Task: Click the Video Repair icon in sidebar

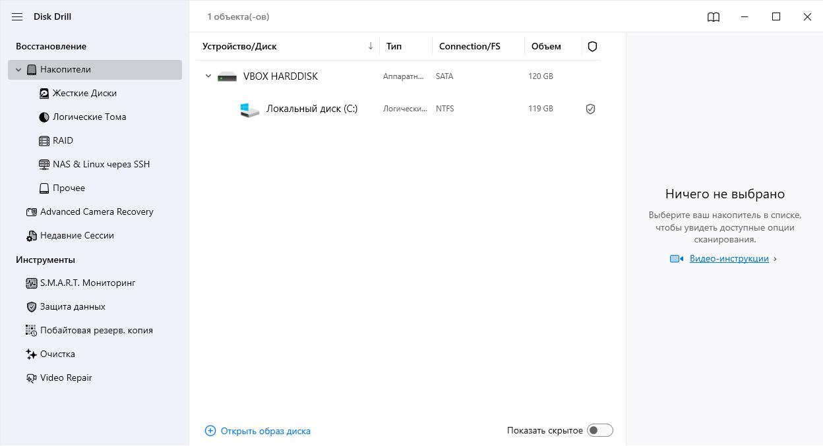Action: [31, 378]
